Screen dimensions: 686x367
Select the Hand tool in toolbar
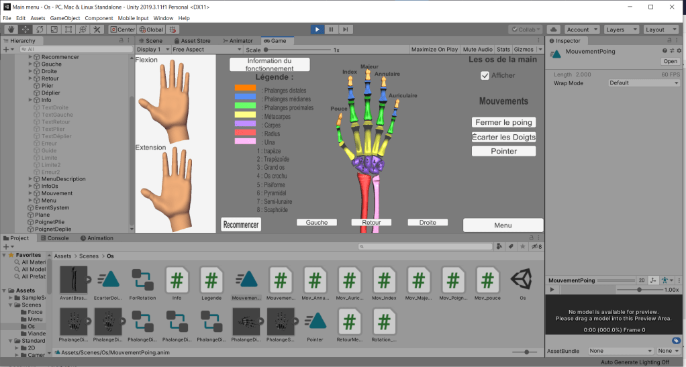[x=11, y=30]
